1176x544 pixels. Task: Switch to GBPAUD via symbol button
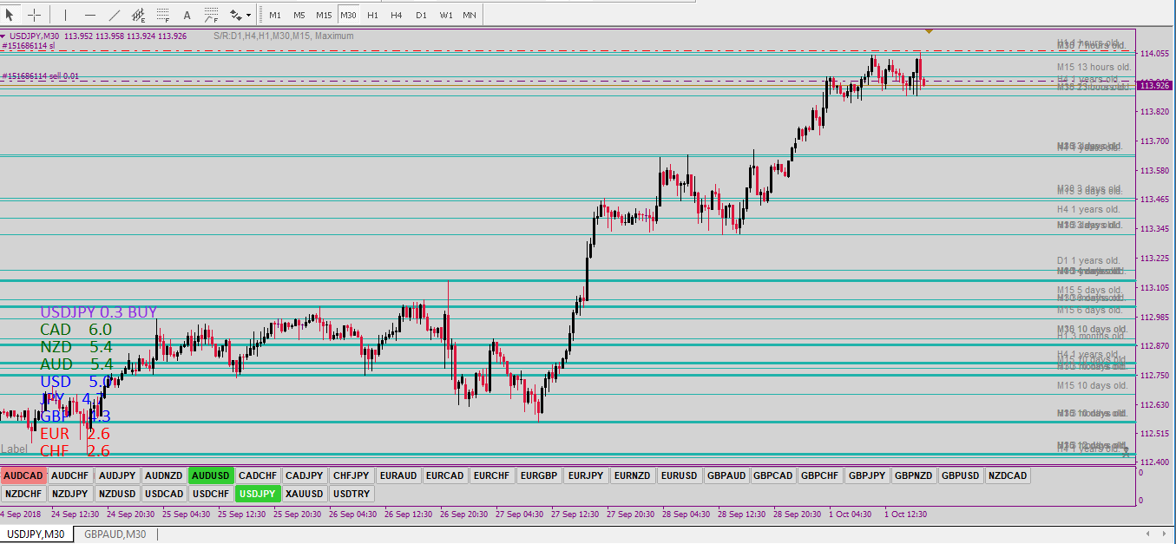click(726, 475)
